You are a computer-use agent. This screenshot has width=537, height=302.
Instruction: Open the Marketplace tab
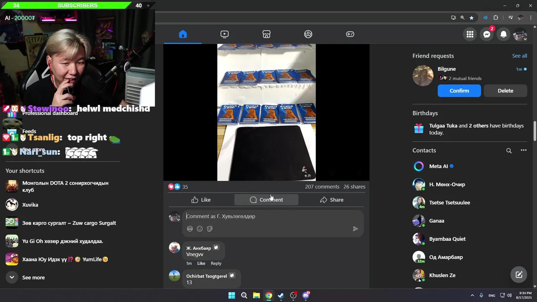click(x=266, y=34)
